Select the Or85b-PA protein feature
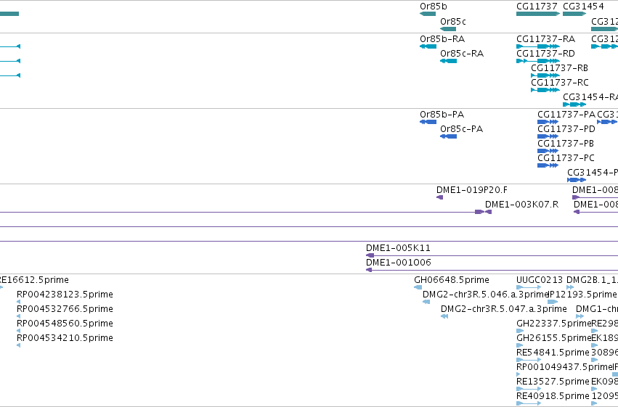Image resolution: width=618 pixels, height=407 pixels. (428, 122)
